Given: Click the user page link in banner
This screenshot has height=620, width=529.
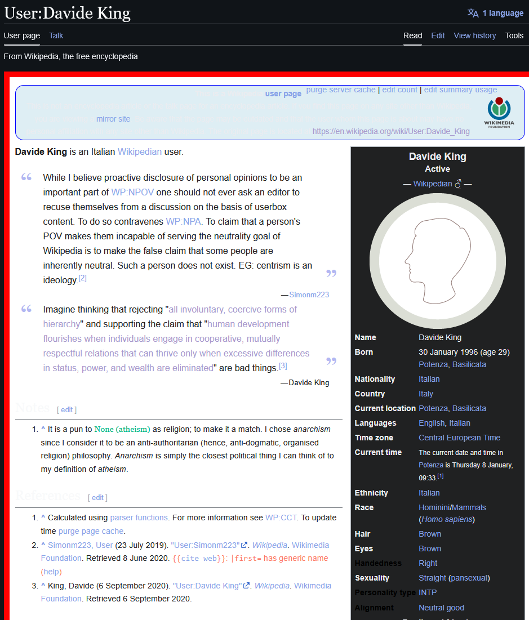Looking at the screenshot, I should [x=283, y=93].
